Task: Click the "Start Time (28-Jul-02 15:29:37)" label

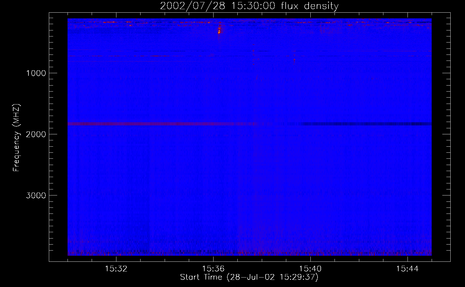Action: pyautogui.click(x=249, y=277)
